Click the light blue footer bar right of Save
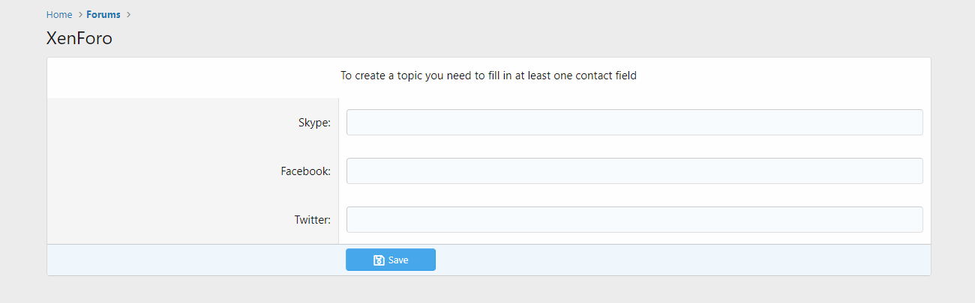 (x=675, y=260)
